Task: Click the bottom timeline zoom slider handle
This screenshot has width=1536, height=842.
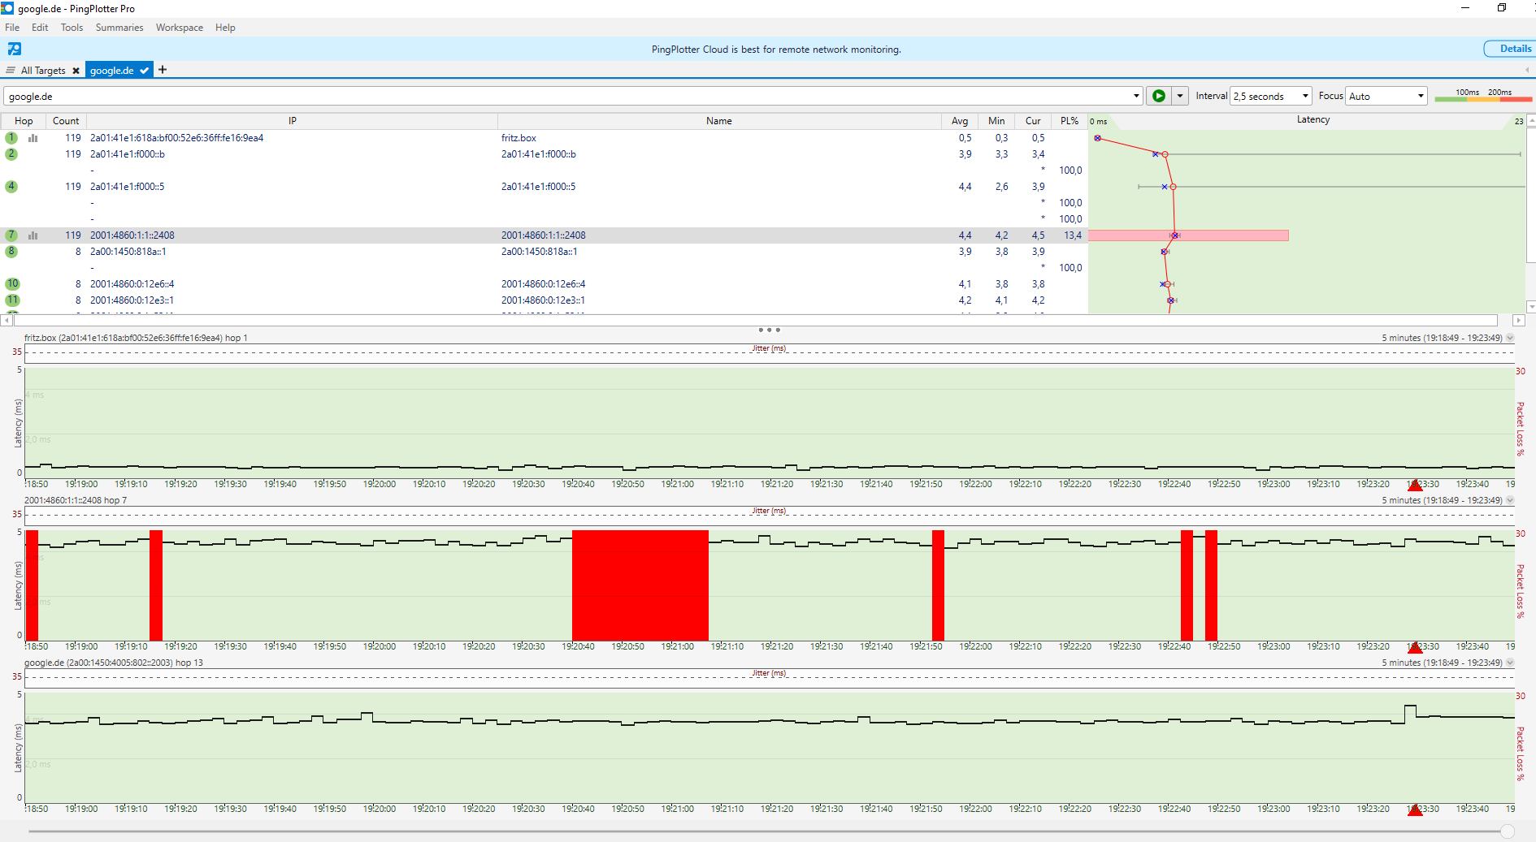Action: click(1508, 831)
